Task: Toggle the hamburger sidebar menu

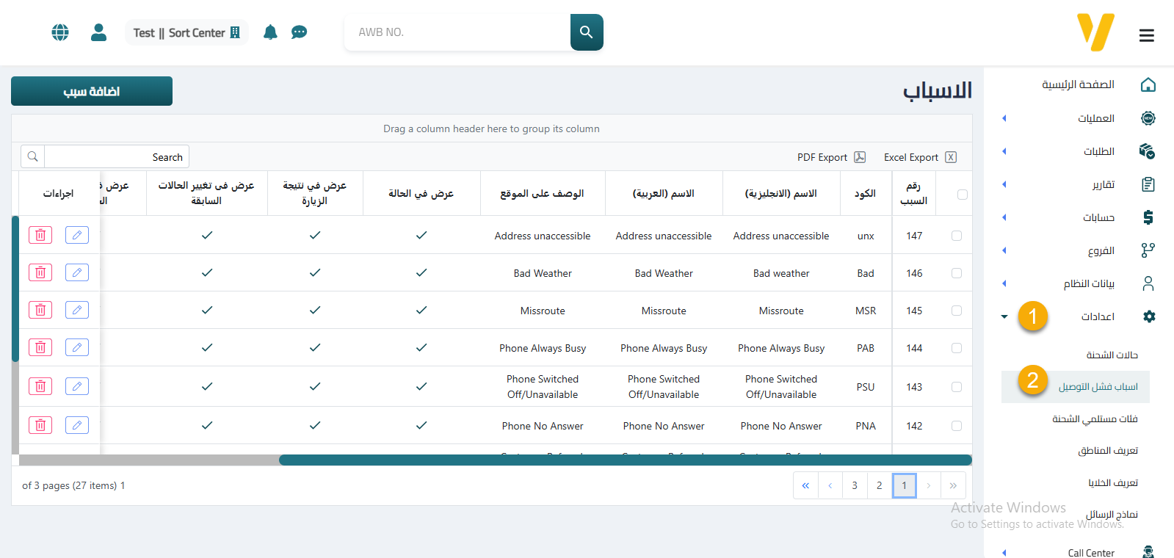Action: [x=1146, y=35]
